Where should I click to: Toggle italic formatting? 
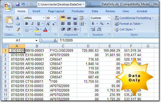click(x=32, y=24)
